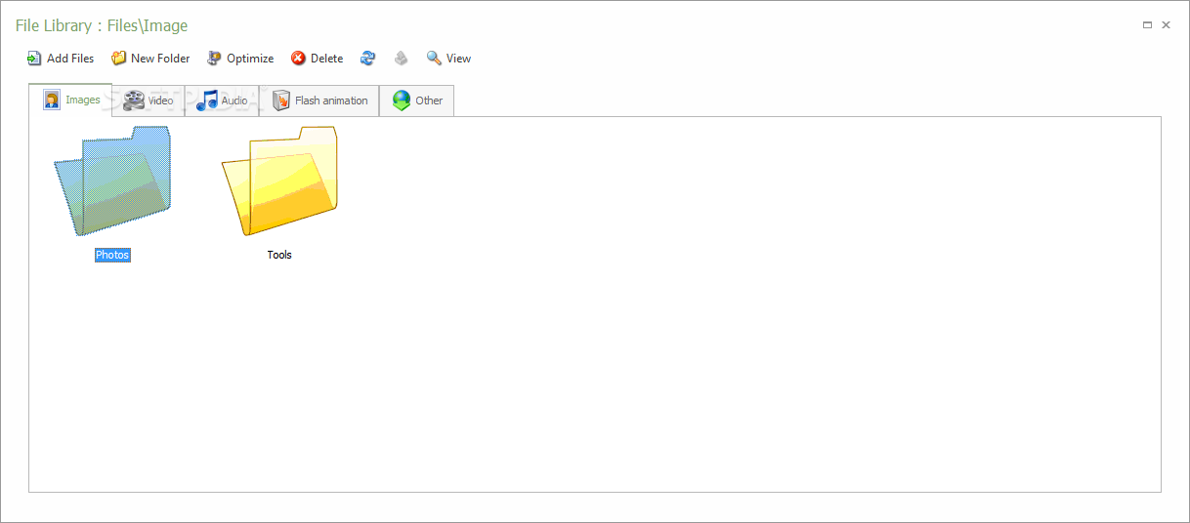1190x523 pixels.
Task: Click the Photos folder name label
Action: point(112,255)
